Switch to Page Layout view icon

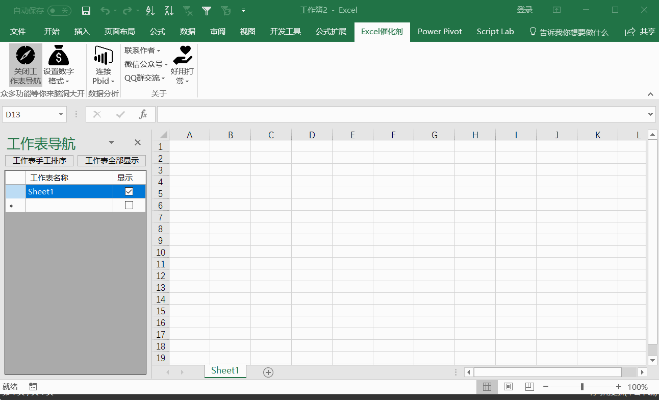pos(508,387)
